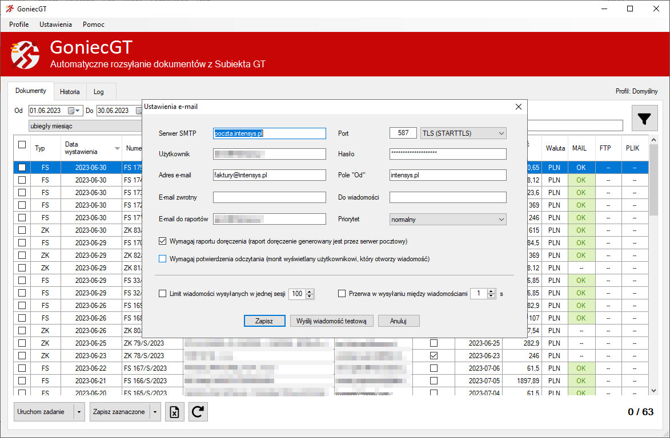
Task: Enable Limit wiadomości wysyłanych w jednej sesji
Action: [x=162, y=293]
